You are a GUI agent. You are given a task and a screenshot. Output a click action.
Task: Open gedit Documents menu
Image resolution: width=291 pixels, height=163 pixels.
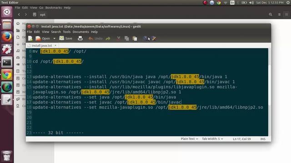click(81, 32)
